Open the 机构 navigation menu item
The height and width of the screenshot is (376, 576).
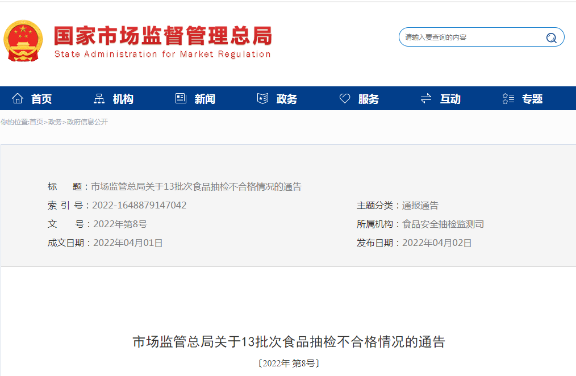[123, 99]
